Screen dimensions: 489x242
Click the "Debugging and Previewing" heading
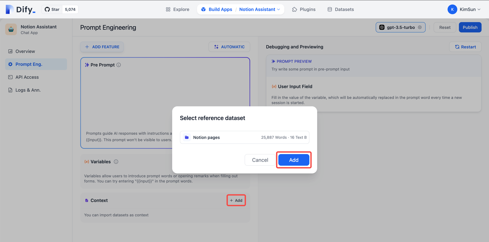294,47
